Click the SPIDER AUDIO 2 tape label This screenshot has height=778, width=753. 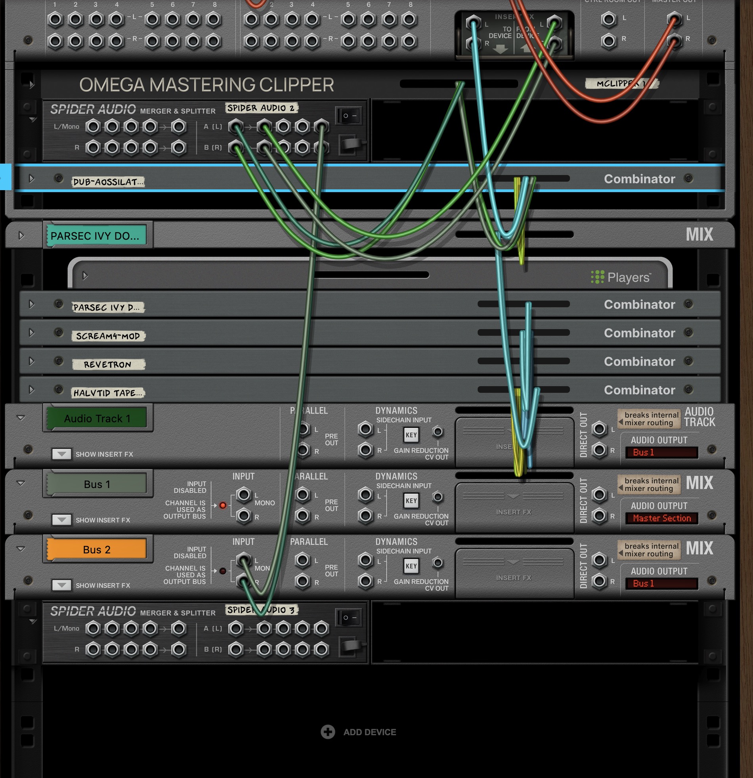pyautogui.click(x=261, y=108)
